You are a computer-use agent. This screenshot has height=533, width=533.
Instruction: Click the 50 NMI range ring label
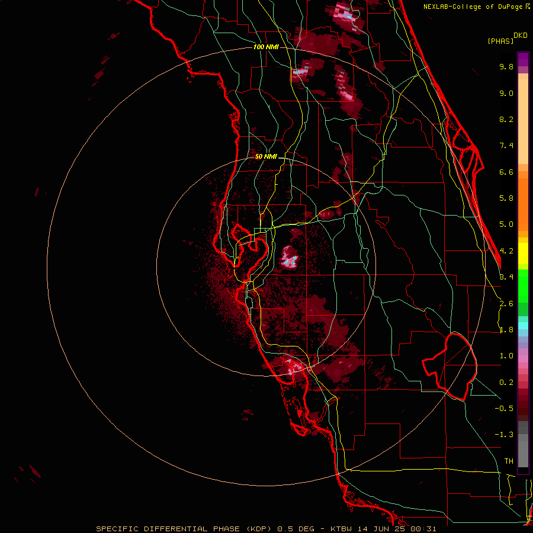266,157
